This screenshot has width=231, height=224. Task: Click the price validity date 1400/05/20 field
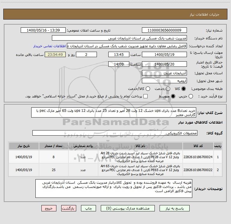click(164, 64)
